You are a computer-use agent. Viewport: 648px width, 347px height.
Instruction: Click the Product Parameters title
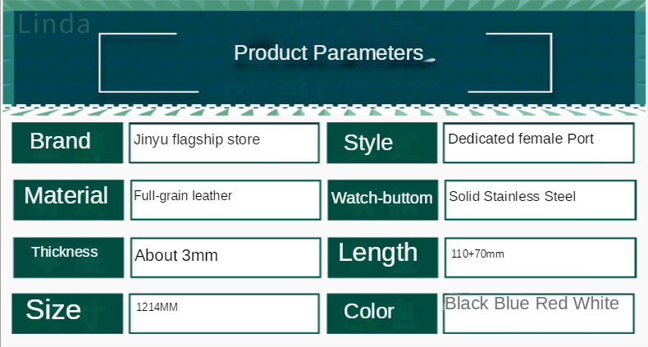(328, 53)
